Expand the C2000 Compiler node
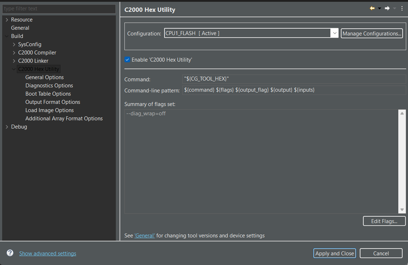This screenshot has height=265, width=408. pos(14,53)
